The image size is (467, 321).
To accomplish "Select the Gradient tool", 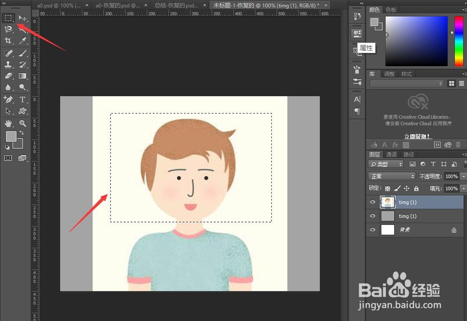I will pos(22,76).
